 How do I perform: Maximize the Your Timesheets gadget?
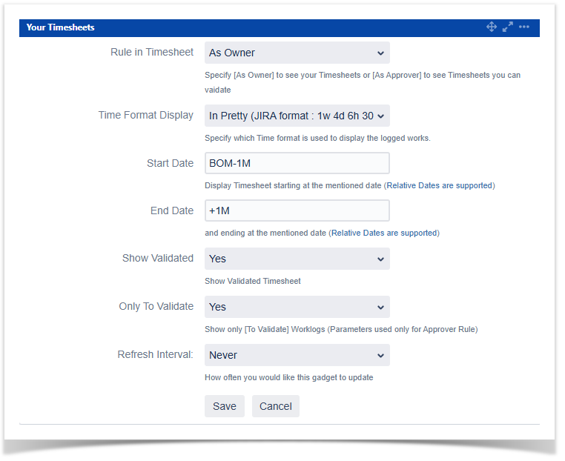(508, 27)
